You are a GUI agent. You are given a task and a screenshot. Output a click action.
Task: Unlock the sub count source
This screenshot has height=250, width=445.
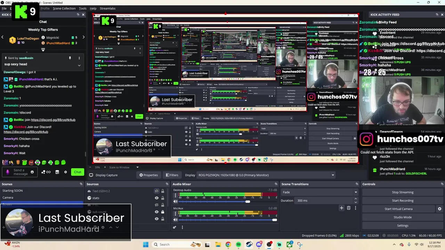tap(162, 212)
